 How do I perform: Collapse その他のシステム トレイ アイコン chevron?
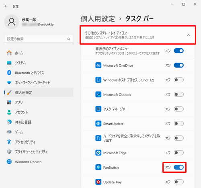189,35
